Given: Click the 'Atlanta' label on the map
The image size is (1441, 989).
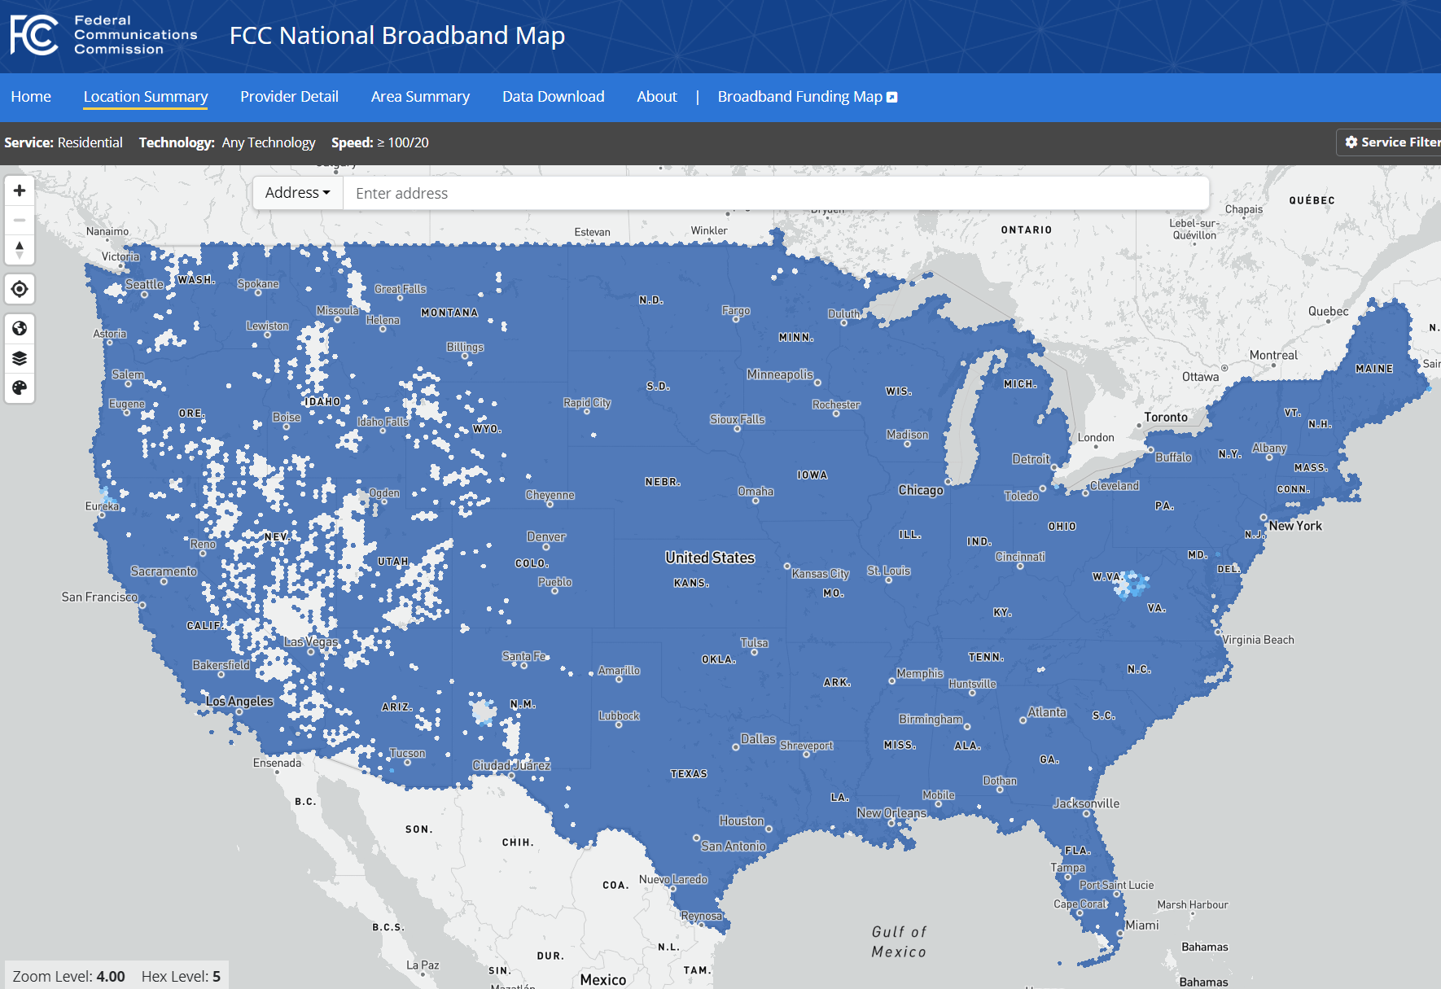Looking at the screenshot, I should coord(1047,711).
